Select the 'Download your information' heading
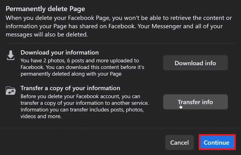Viewport: 241px width, 155px height. [60, 53]
